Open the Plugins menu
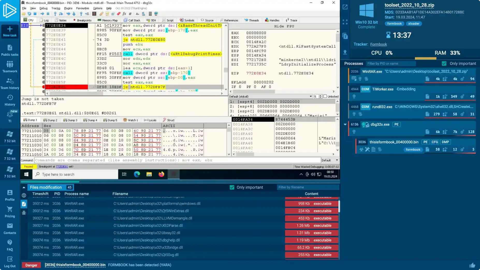This screenshot has width=480, height=270. pos(68,8)
